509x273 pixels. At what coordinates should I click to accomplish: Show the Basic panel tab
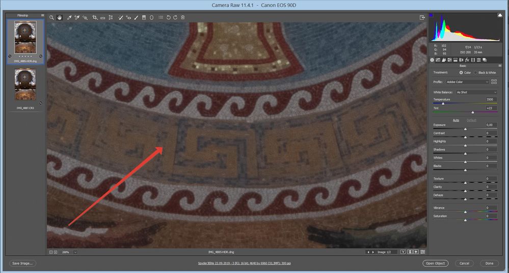(x=432, y=60)
